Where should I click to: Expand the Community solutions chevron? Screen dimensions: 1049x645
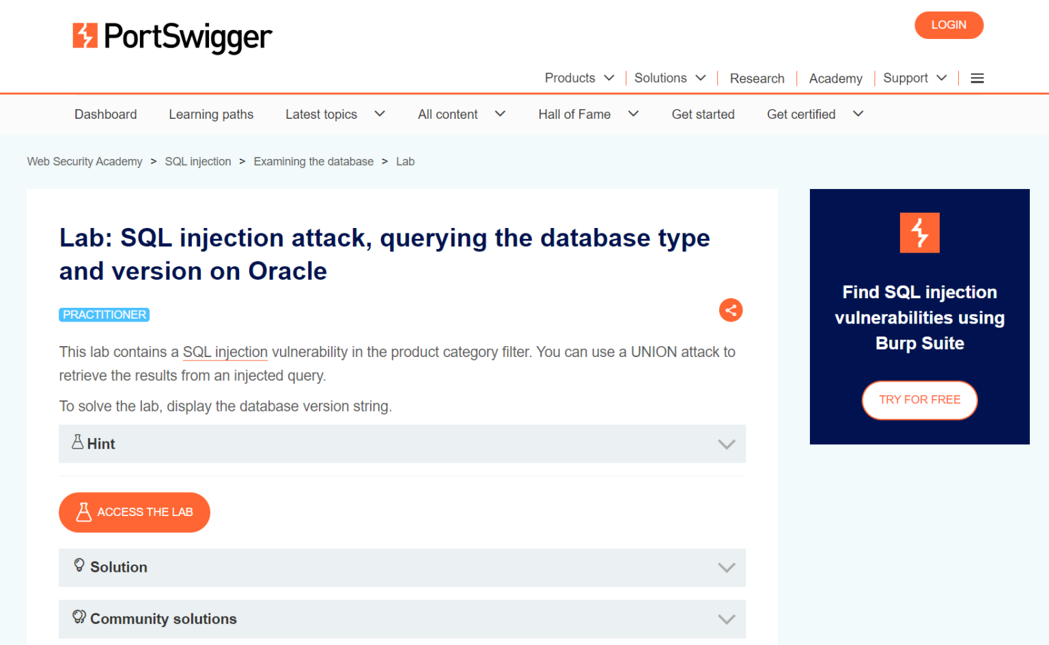[727, 619]
